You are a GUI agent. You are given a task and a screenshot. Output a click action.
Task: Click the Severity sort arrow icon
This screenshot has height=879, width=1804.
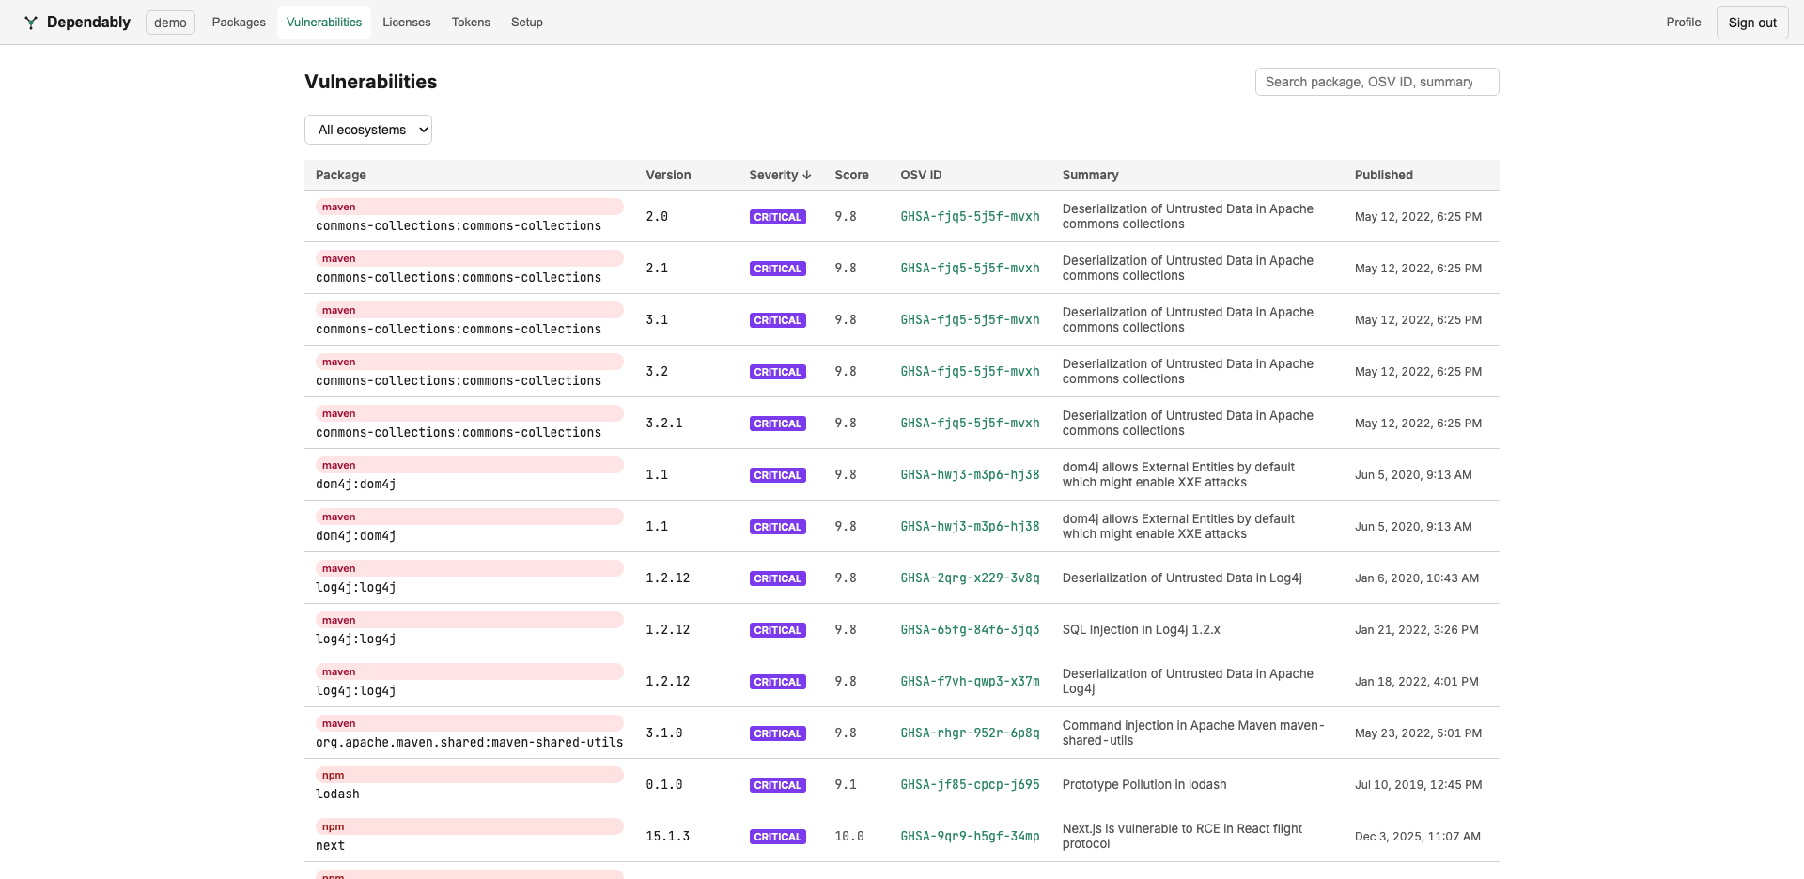click(807, 176)
